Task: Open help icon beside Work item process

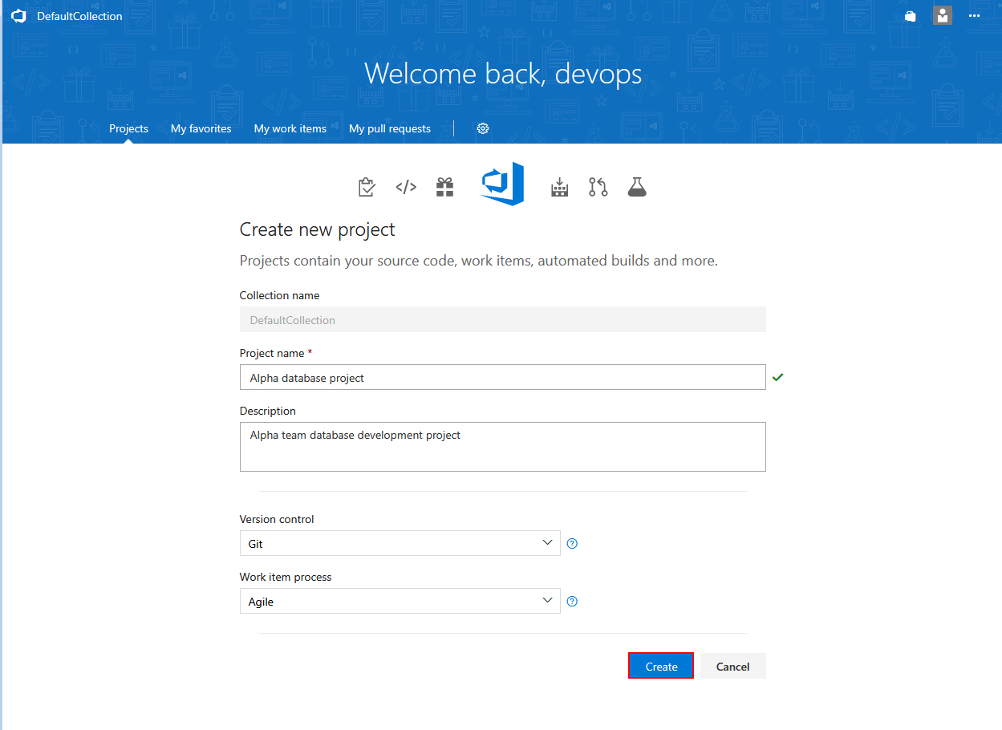Action: (572, 601)
